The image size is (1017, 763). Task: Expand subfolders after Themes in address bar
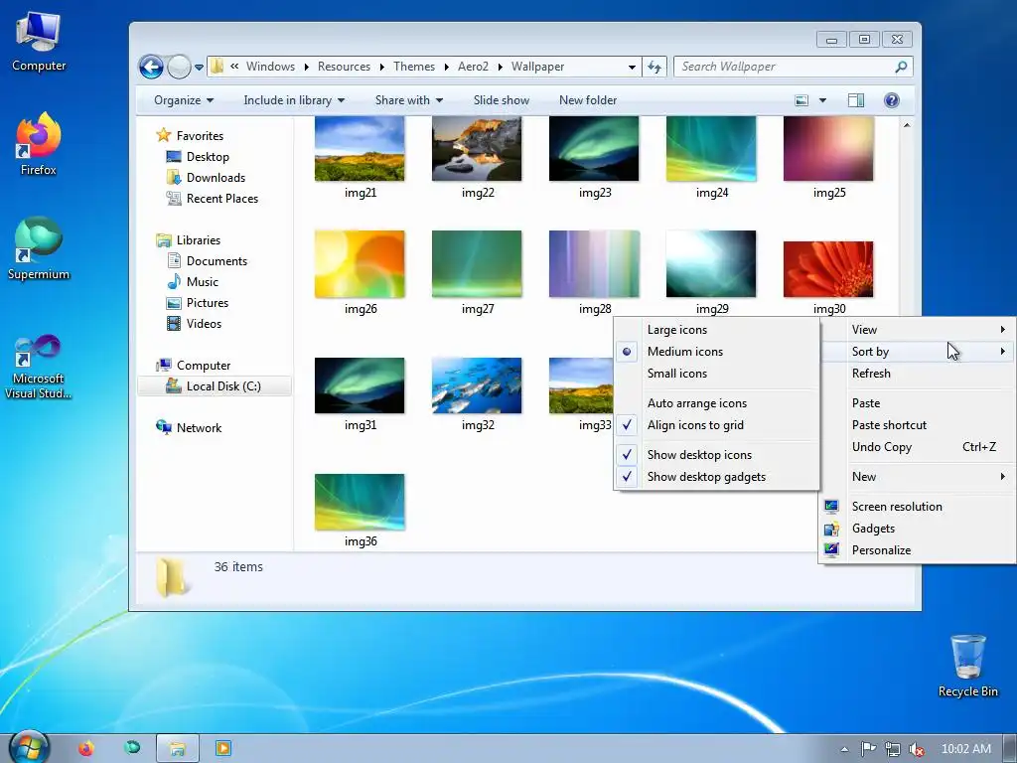coord(446,67)
